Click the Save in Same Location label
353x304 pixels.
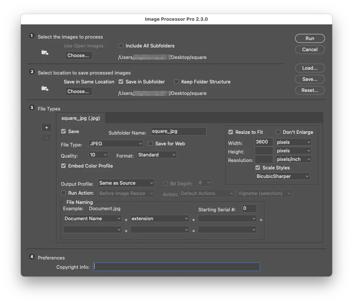click(89, 82)
